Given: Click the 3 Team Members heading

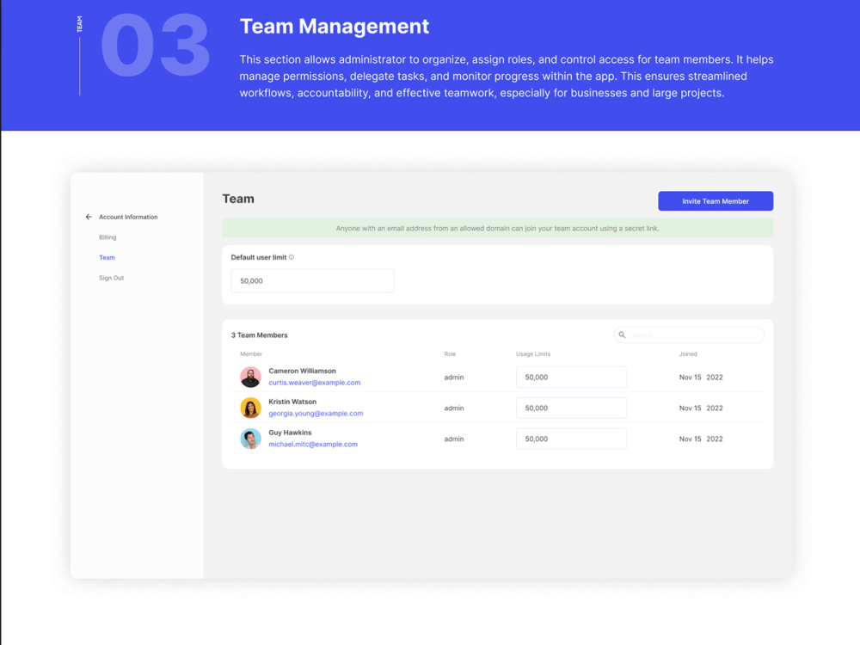Looking at the screenshot, I should pos(259,335).
